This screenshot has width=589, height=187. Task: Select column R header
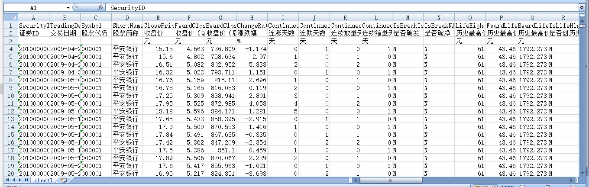[x=563, y=18]
